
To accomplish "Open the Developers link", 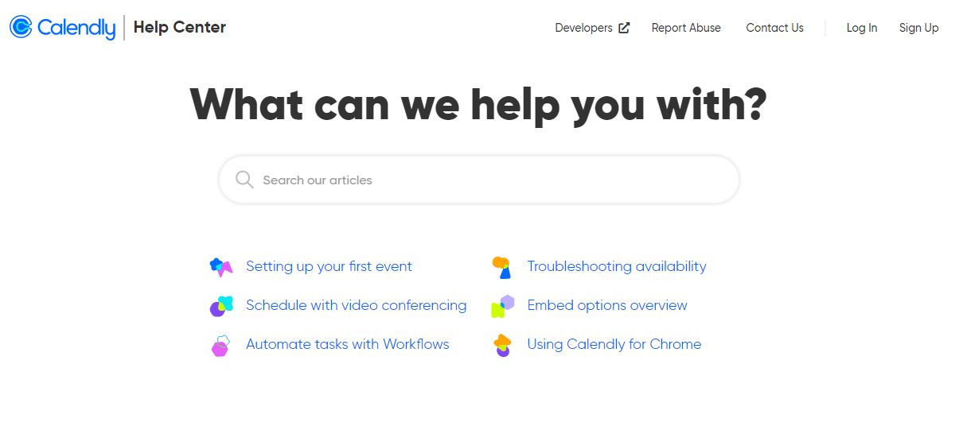I will click(583, 28).
